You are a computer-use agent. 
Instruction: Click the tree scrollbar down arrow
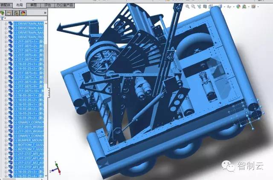[46, 176]
